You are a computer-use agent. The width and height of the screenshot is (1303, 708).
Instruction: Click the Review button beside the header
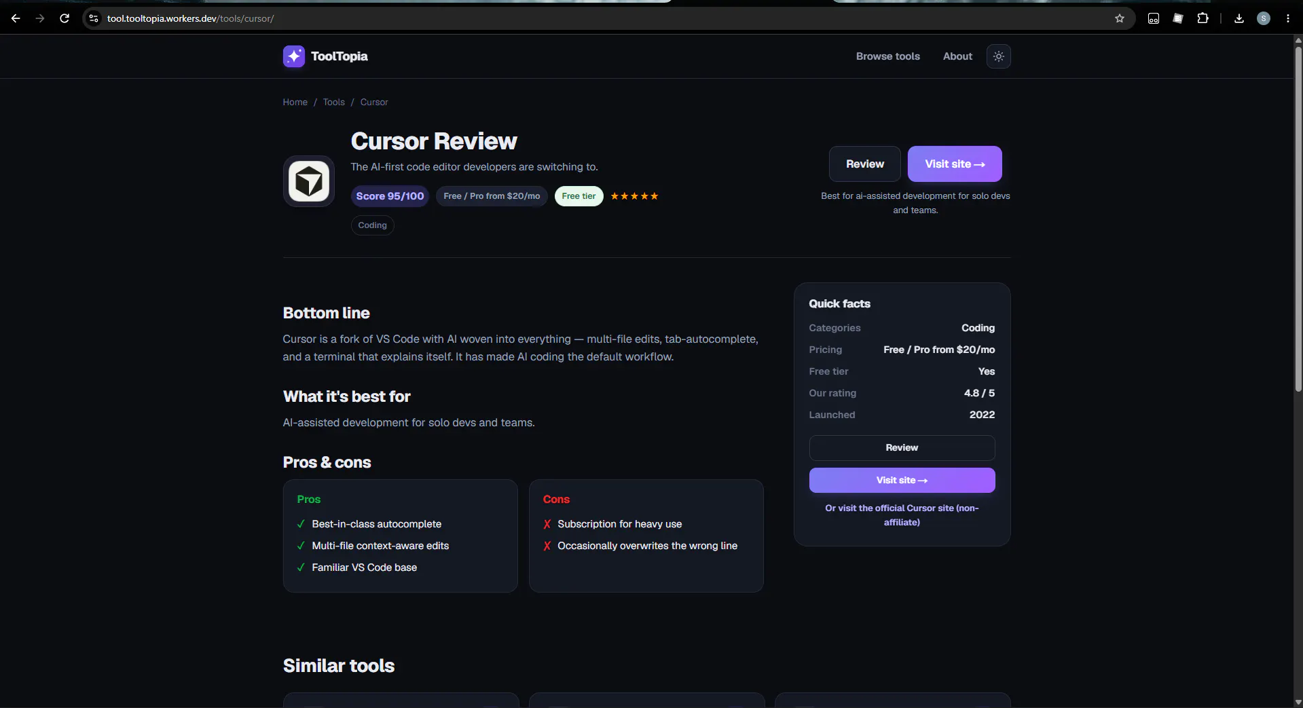click(x=865, y=164)
